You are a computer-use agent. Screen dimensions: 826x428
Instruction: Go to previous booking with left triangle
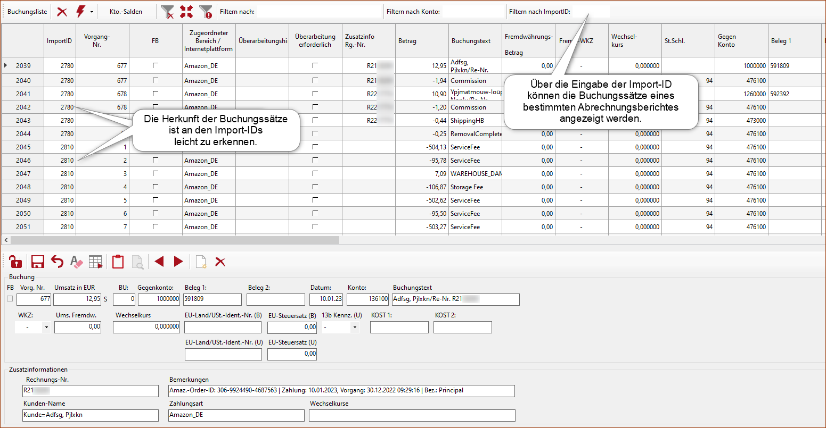pos(159,262)
